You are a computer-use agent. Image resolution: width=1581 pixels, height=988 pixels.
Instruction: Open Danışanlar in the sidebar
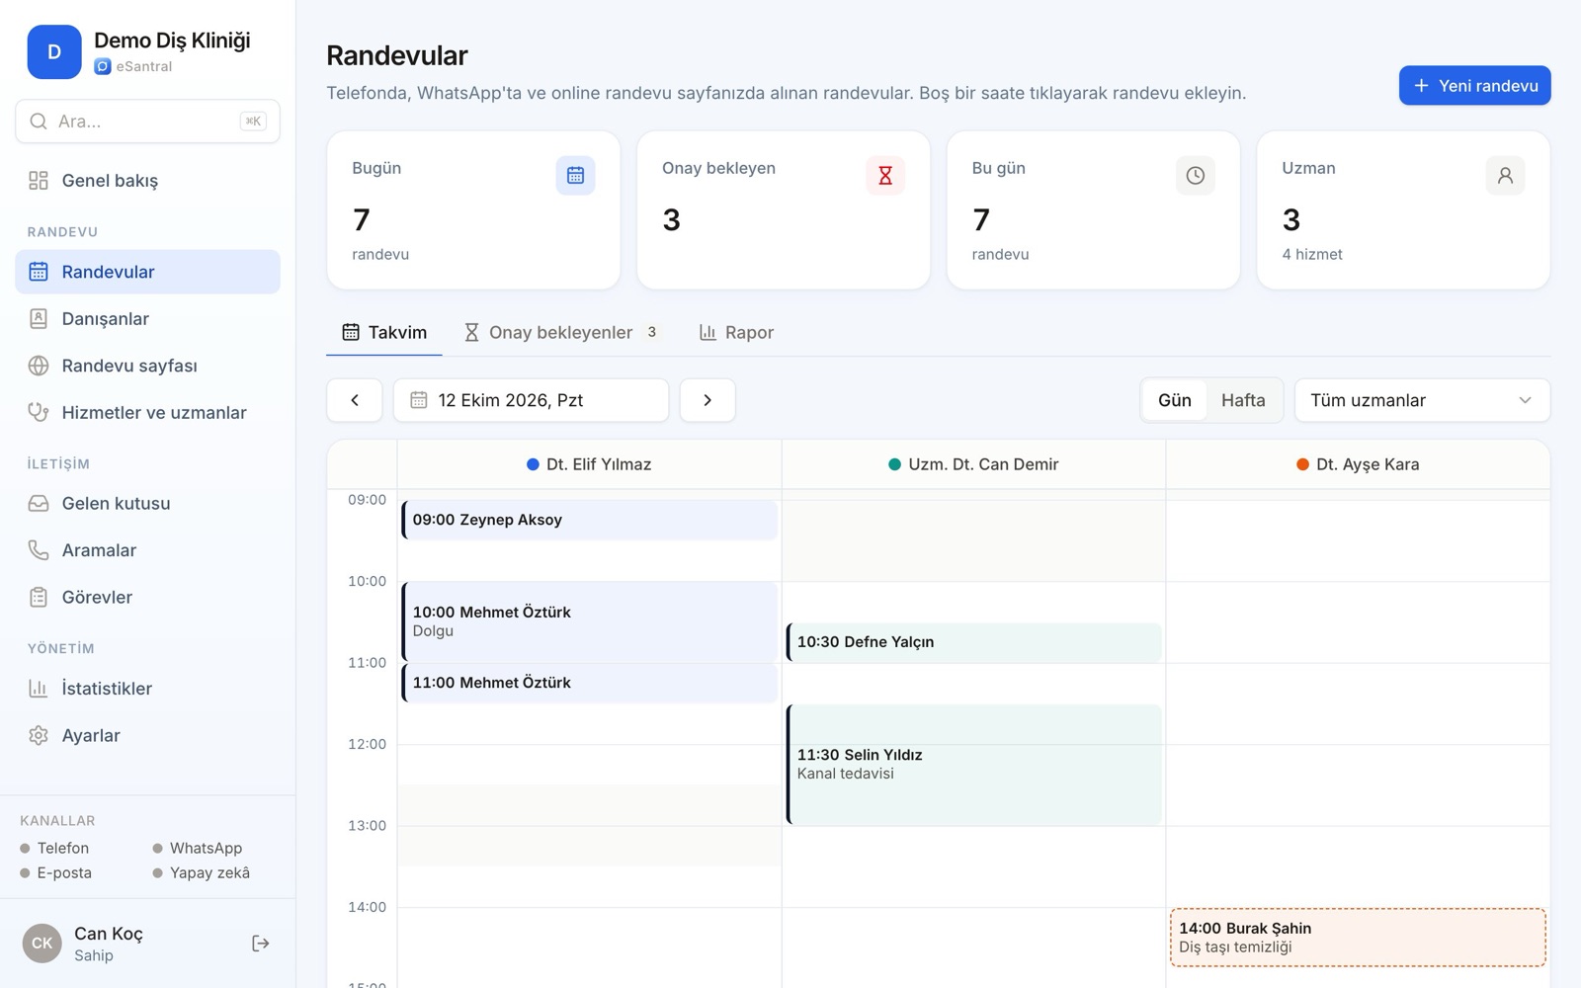tap(147, 318)
